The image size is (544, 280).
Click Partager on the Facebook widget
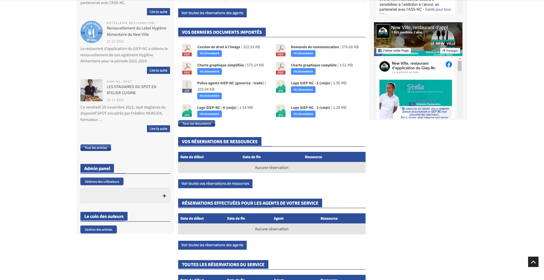pos(450,51)
